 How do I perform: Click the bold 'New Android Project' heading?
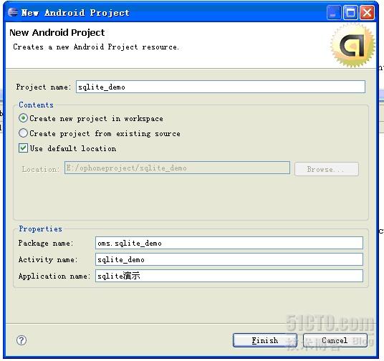click(57, 32)
